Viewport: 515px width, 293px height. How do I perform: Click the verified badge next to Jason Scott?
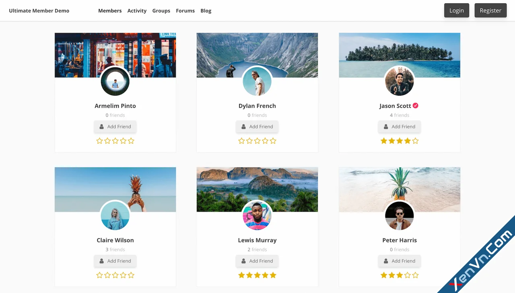click(416, 105)
